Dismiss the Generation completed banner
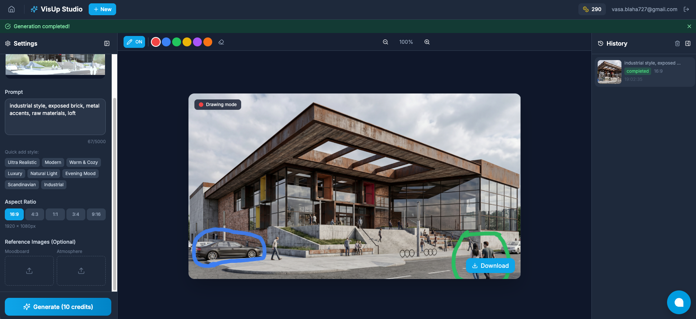 [689, 26]
